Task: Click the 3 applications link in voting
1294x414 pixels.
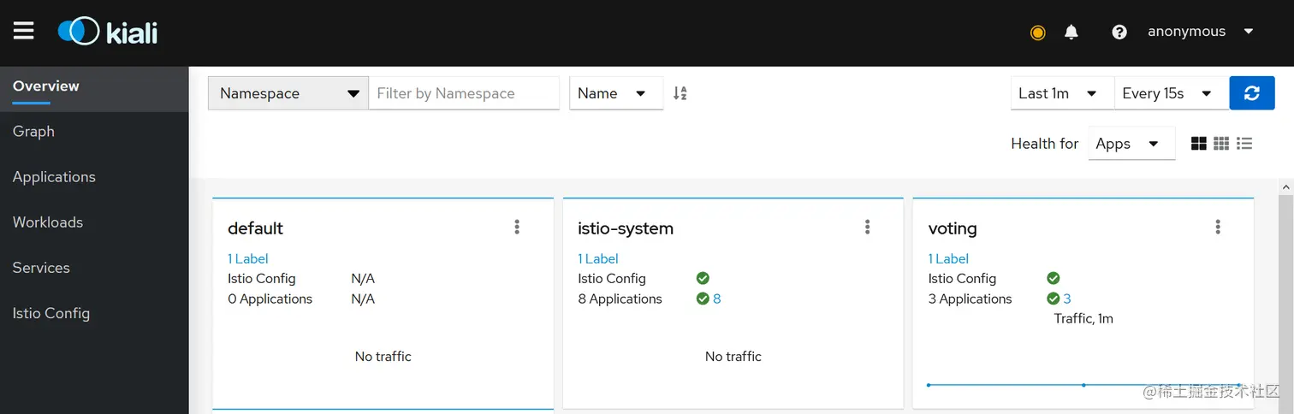Action: (x=1067, y=299)
